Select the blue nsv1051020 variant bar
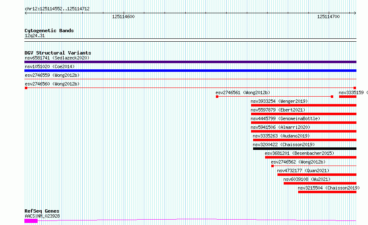The image size is (368, 225). point(190,71)
